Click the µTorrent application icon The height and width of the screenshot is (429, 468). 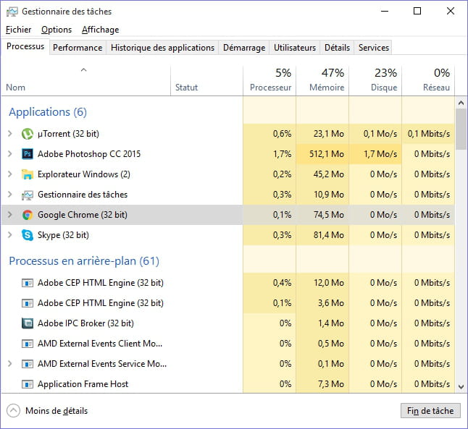tap(28, 134)
